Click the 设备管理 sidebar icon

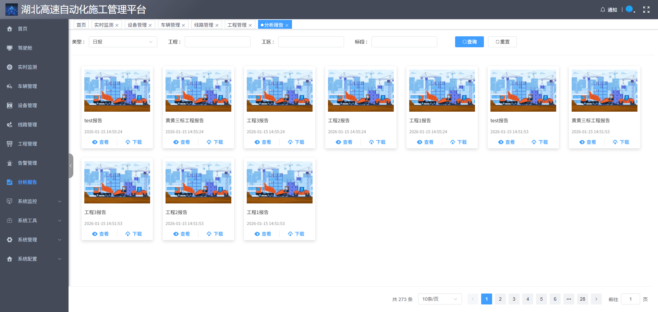pos(9,105)
